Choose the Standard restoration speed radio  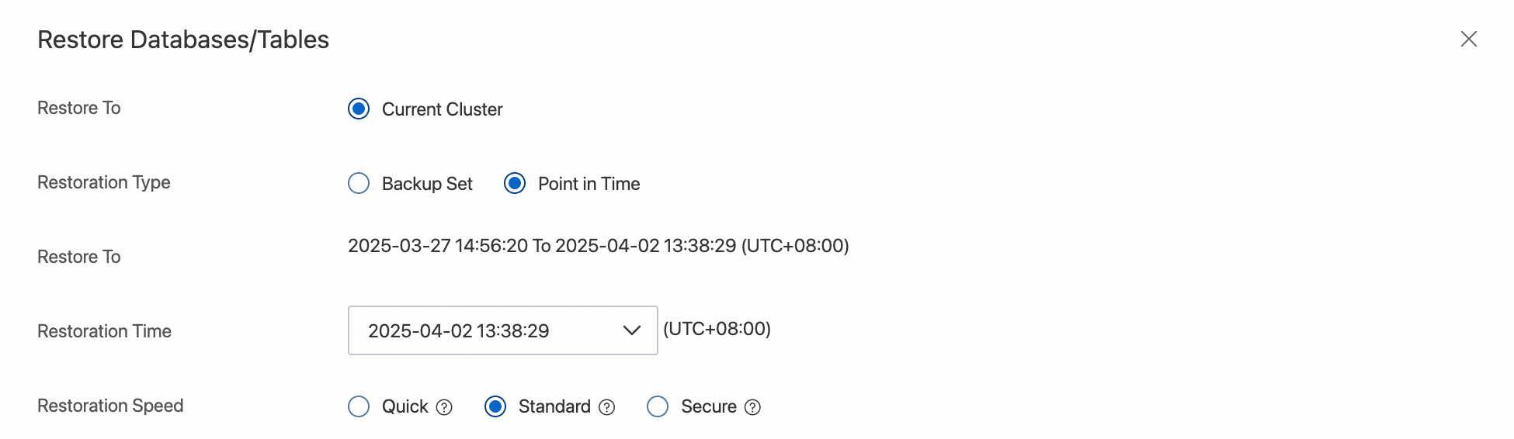point(495,406)
